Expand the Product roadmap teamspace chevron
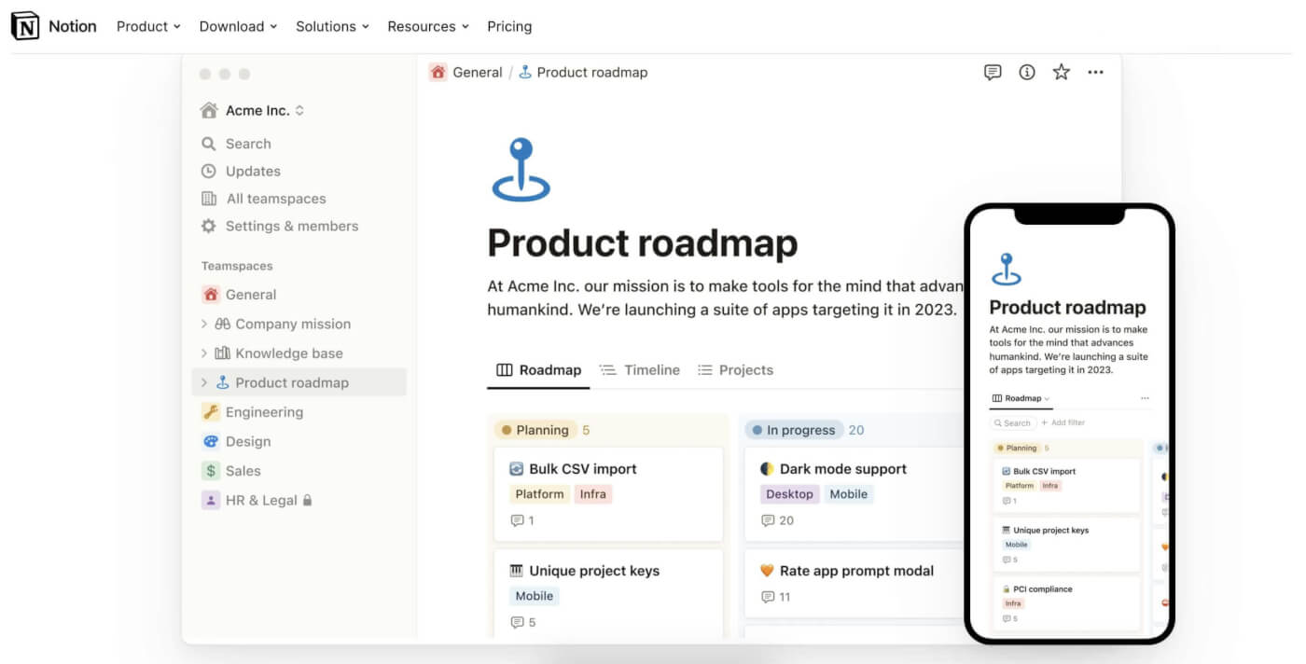 pos(204,382)
